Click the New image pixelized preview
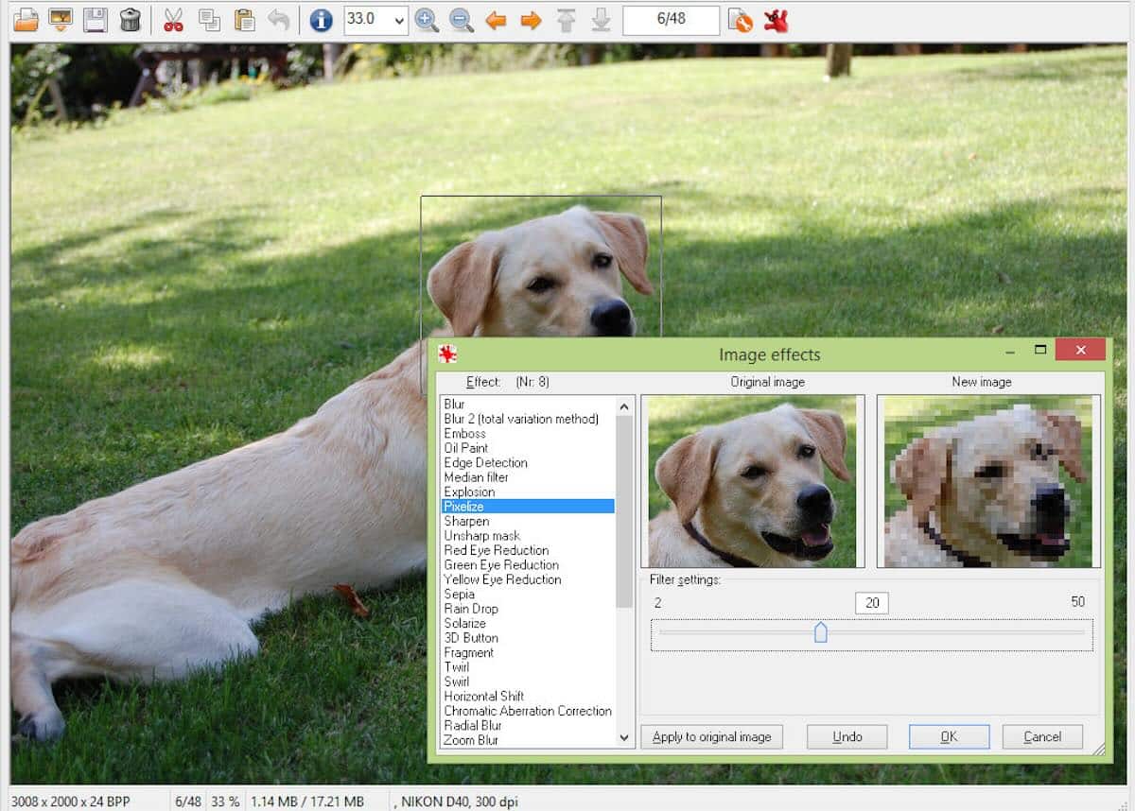Image resolution: width=1135 pixels, height=811 pixels. coord(988,481)
